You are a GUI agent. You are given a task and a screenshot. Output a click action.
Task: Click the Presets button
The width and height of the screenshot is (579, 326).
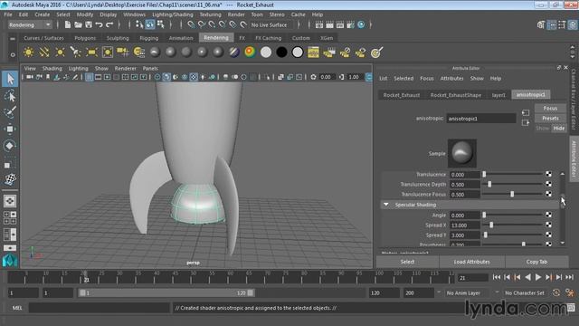click(x=550, y=119)
